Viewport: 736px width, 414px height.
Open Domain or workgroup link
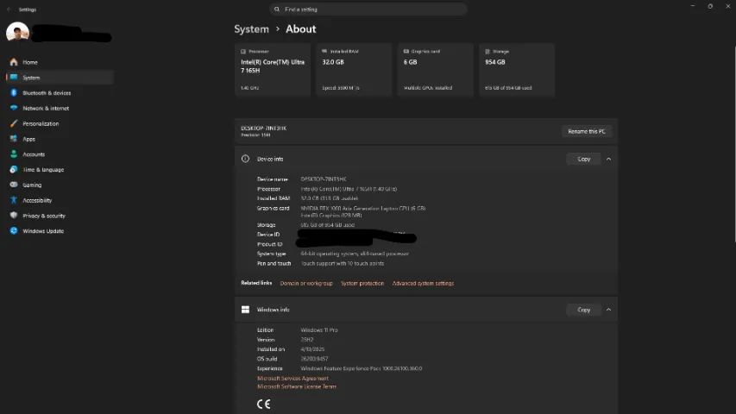point(306,284)
